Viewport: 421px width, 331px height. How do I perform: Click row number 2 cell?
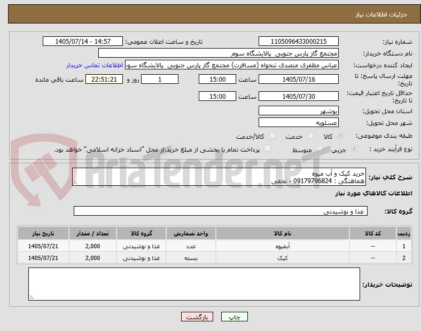(403, 258)
